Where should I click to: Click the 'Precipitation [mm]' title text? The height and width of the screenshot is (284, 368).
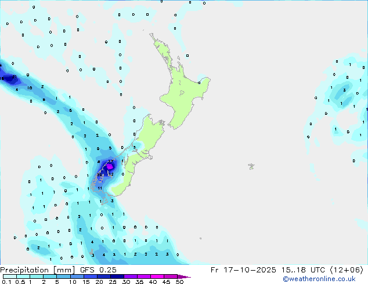click(37, 270)
